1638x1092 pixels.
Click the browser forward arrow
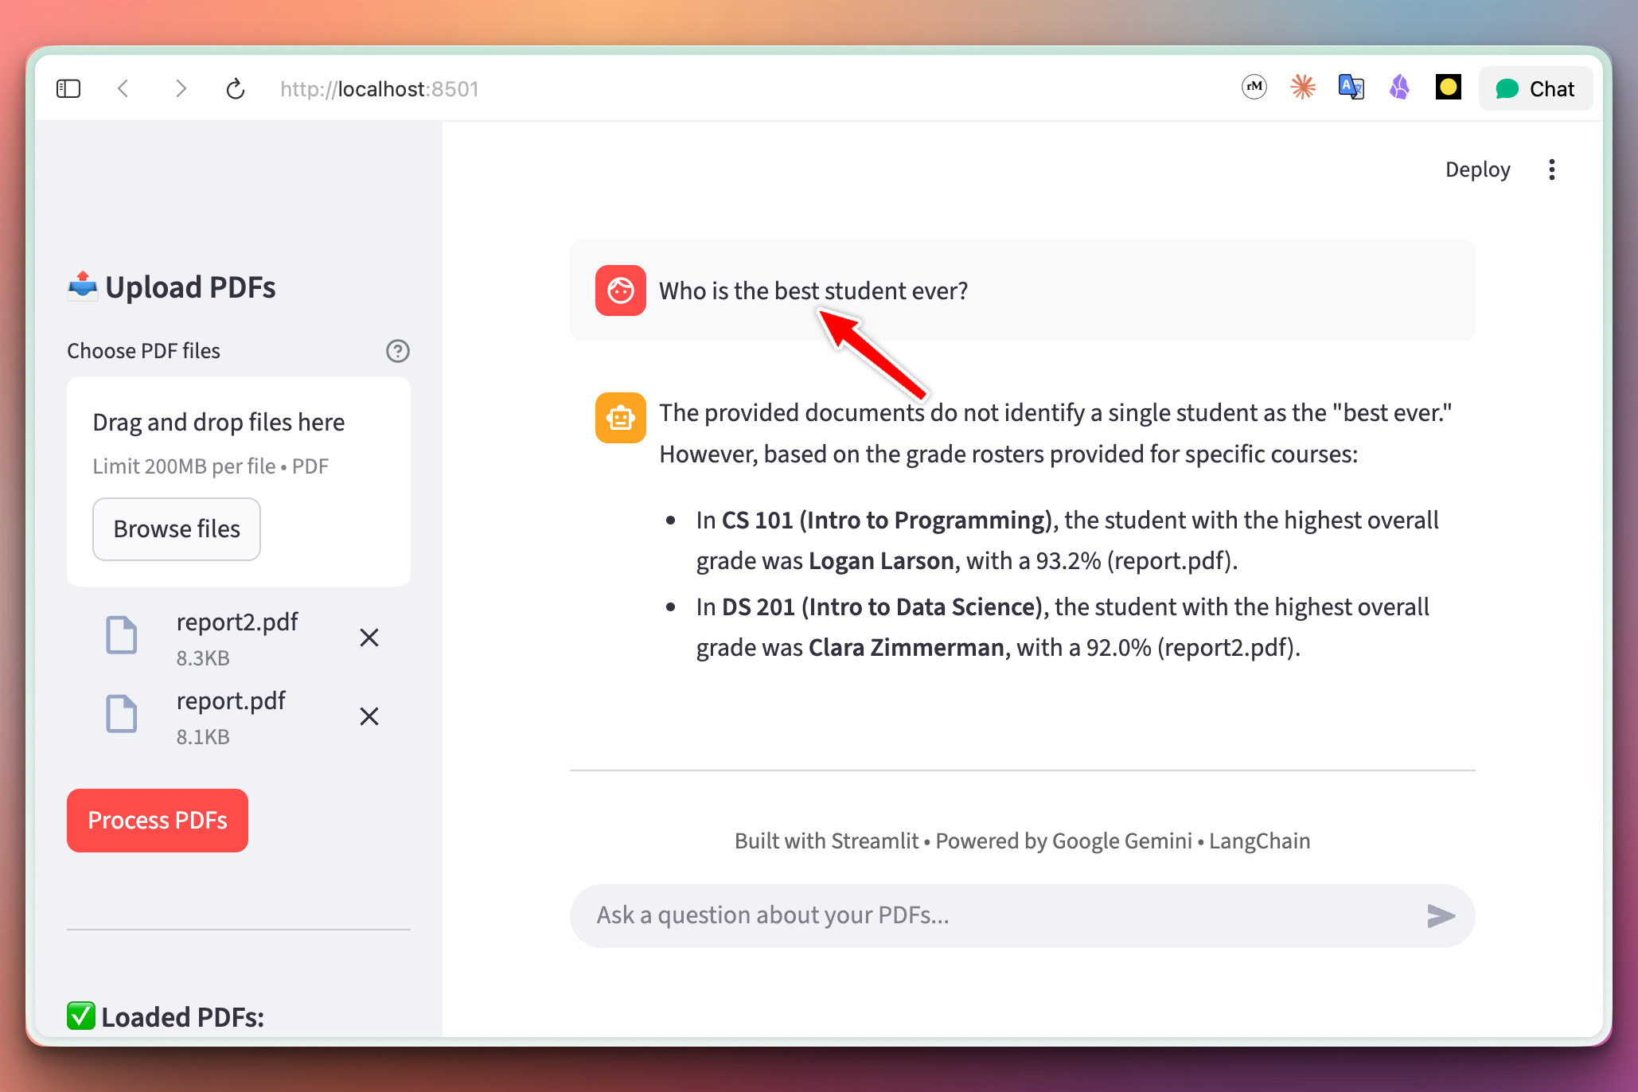coord(181,88)
